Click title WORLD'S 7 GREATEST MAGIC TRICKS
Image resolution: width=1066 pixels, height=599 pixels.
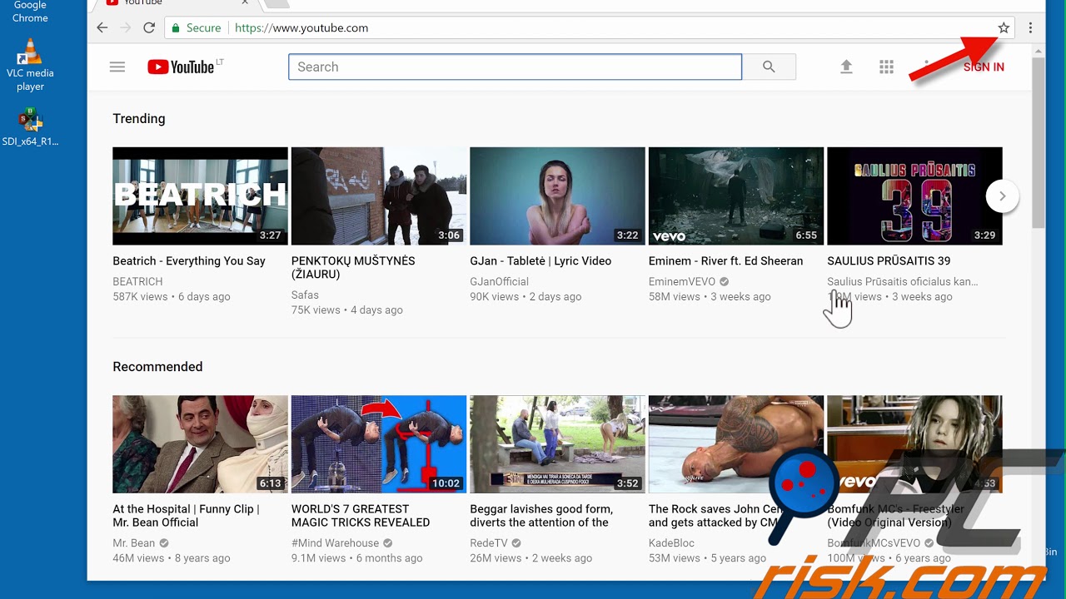pyautogui.click(x=361, y=516)
